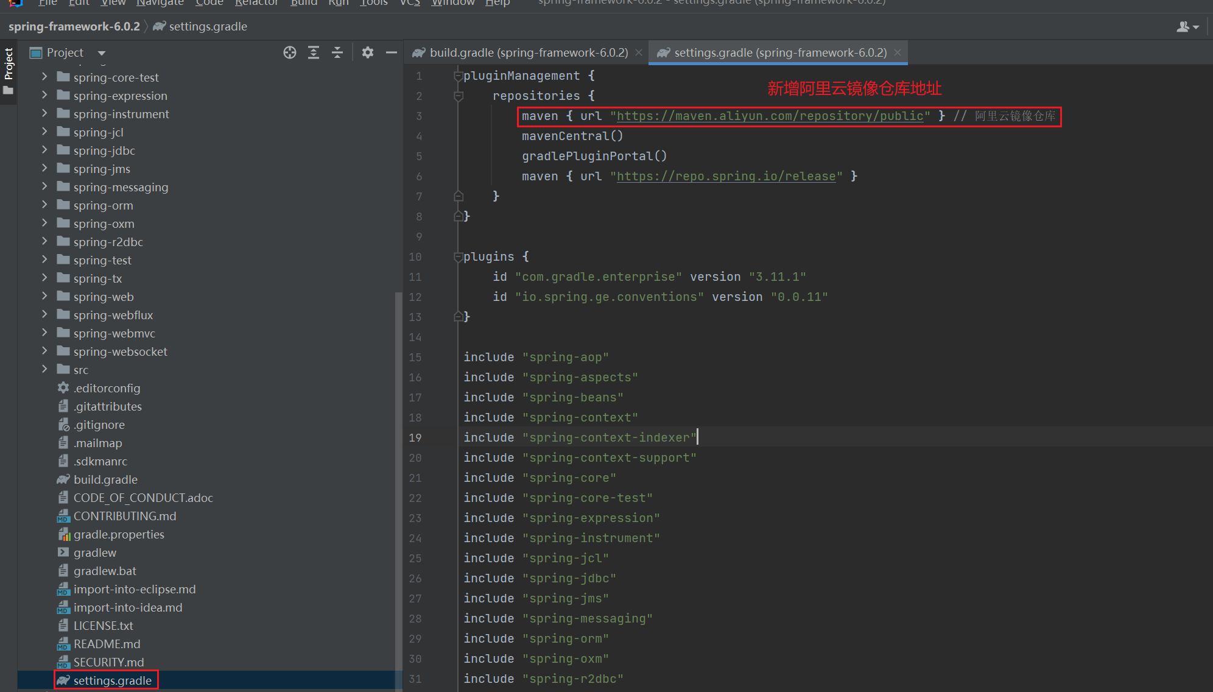Expand the spring-core-test folder
This screenshot has height=692, width=1213.
[x=44, y=77]
